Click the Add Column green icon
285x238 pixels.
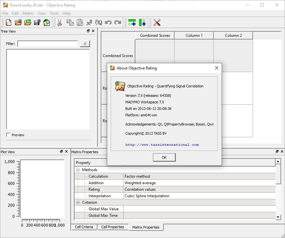(x=142, y=22)
